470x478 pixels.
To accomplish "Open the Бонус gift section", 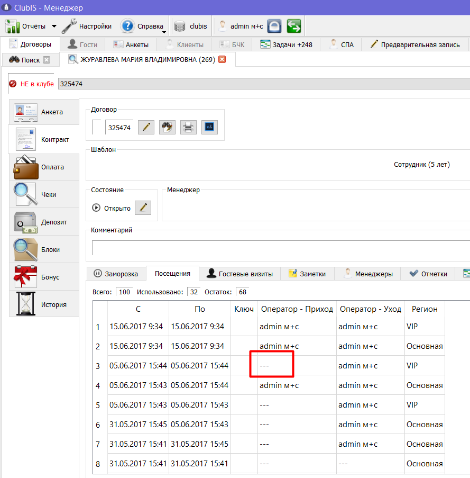I will (x=44, y=277).
